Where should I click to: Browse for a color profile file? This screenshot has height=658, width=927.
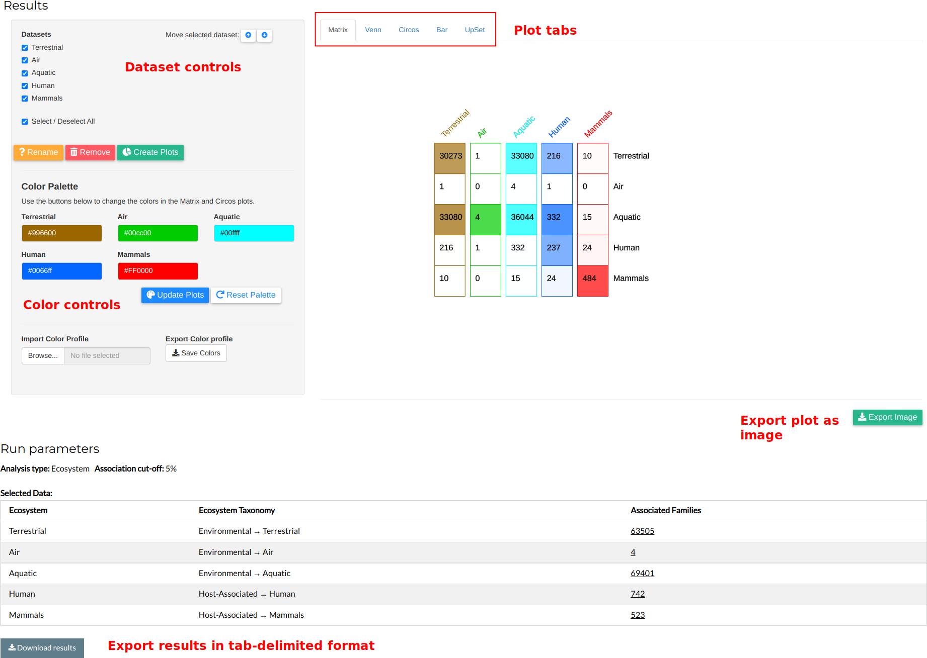tap(43, 356)
